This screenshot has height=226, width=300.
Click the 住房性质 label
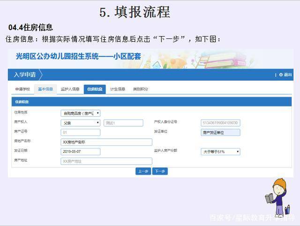coord(21,113)
